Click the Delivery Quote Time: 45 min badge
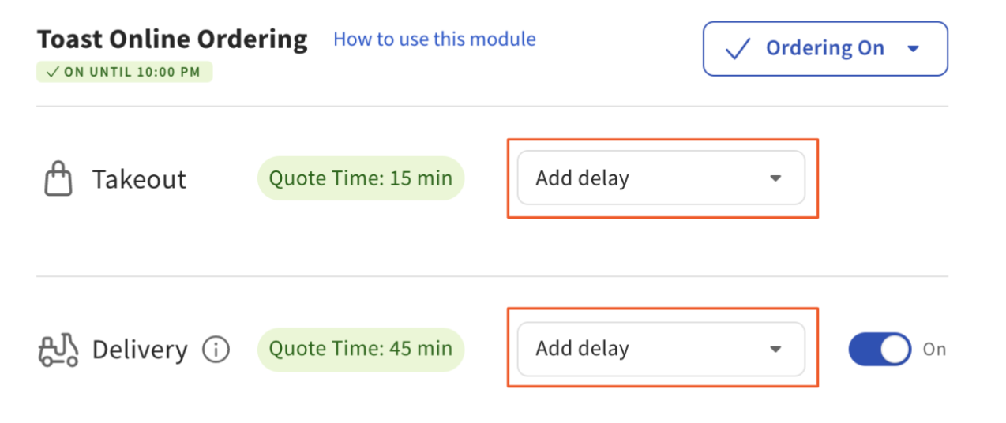 point(361,349)
